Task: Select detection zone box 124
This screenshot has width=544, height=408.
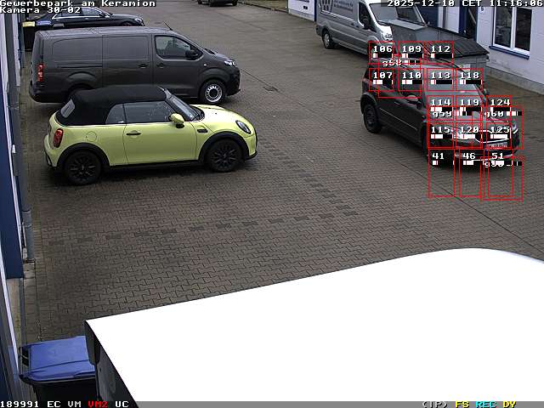Action: (499, 107)
